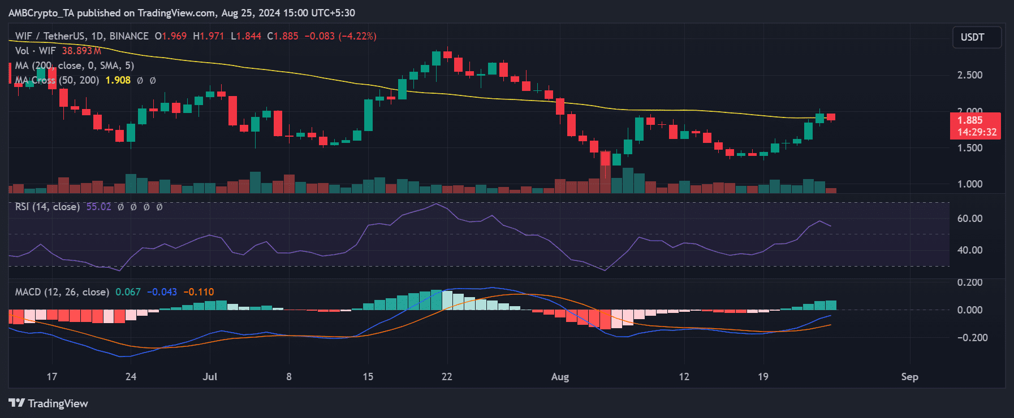Click the Vol · WIF indicator label
The image size is (1014, 418).
coord(35,51)
